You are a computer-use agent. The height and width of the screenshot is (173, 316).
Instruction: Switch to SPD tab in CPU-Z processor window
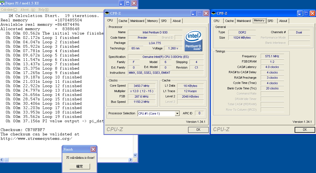click(164, 21)
